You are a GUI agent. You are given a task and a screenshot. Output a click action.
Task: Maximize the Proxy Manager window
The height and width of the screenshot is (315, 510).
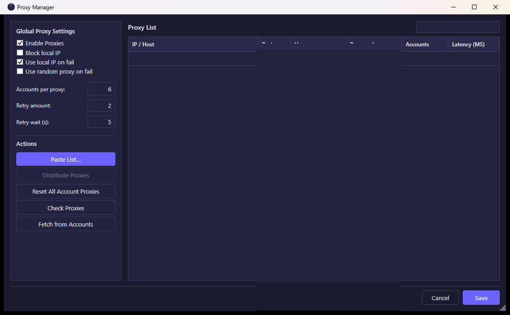tap(474, 7)
